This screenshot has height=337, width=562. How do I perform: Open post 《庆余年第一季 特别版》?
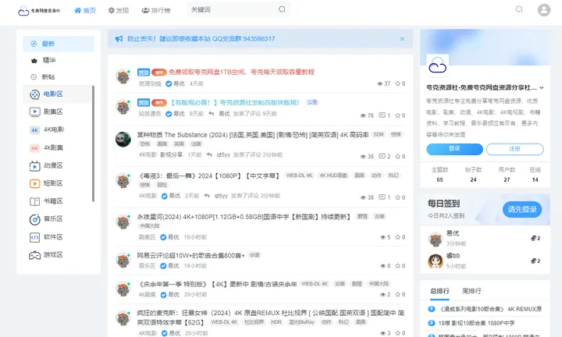coord(217,284)
